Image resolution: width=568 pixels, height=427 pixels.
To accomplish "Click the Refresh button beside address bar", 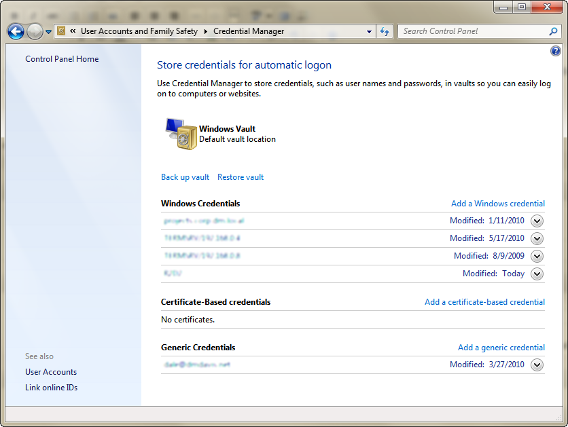I will point(385,31).
